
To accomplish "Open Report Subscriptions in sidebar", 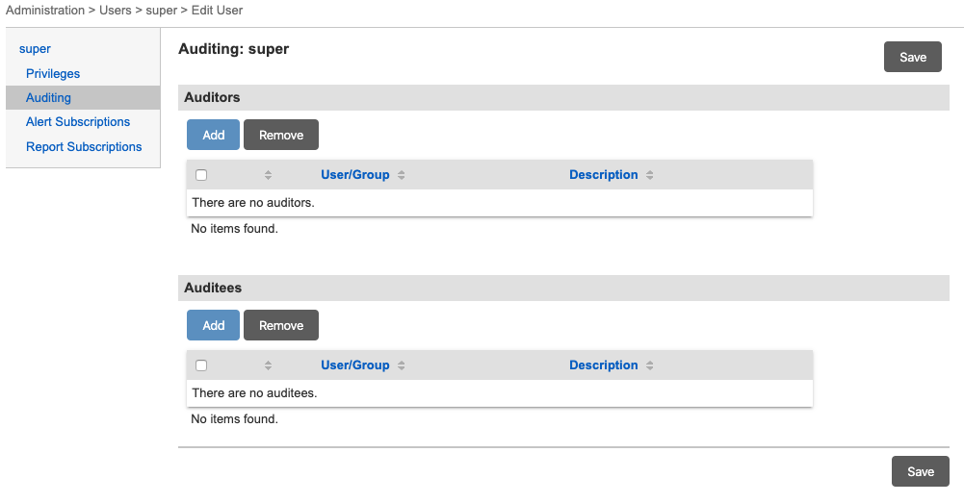I will (x=84, y=147).
